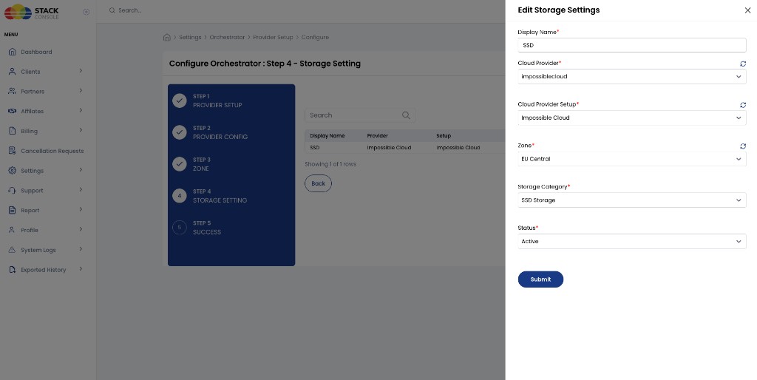The width and height of the screenshot is (757, 380).
Task: Click Step 1 checkmark circle
Action: click(x=180, y=101)
